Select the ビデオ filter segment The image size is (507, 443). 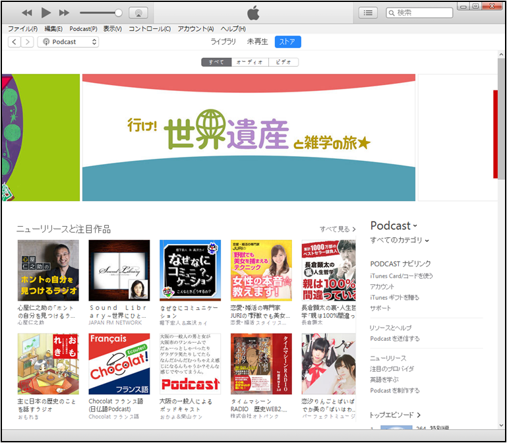[x=283, y=62]
